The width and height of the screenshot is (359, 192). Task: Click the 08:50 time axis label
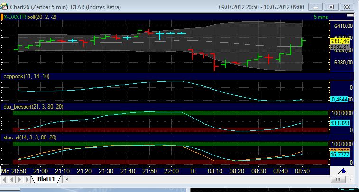coord(303,171)
